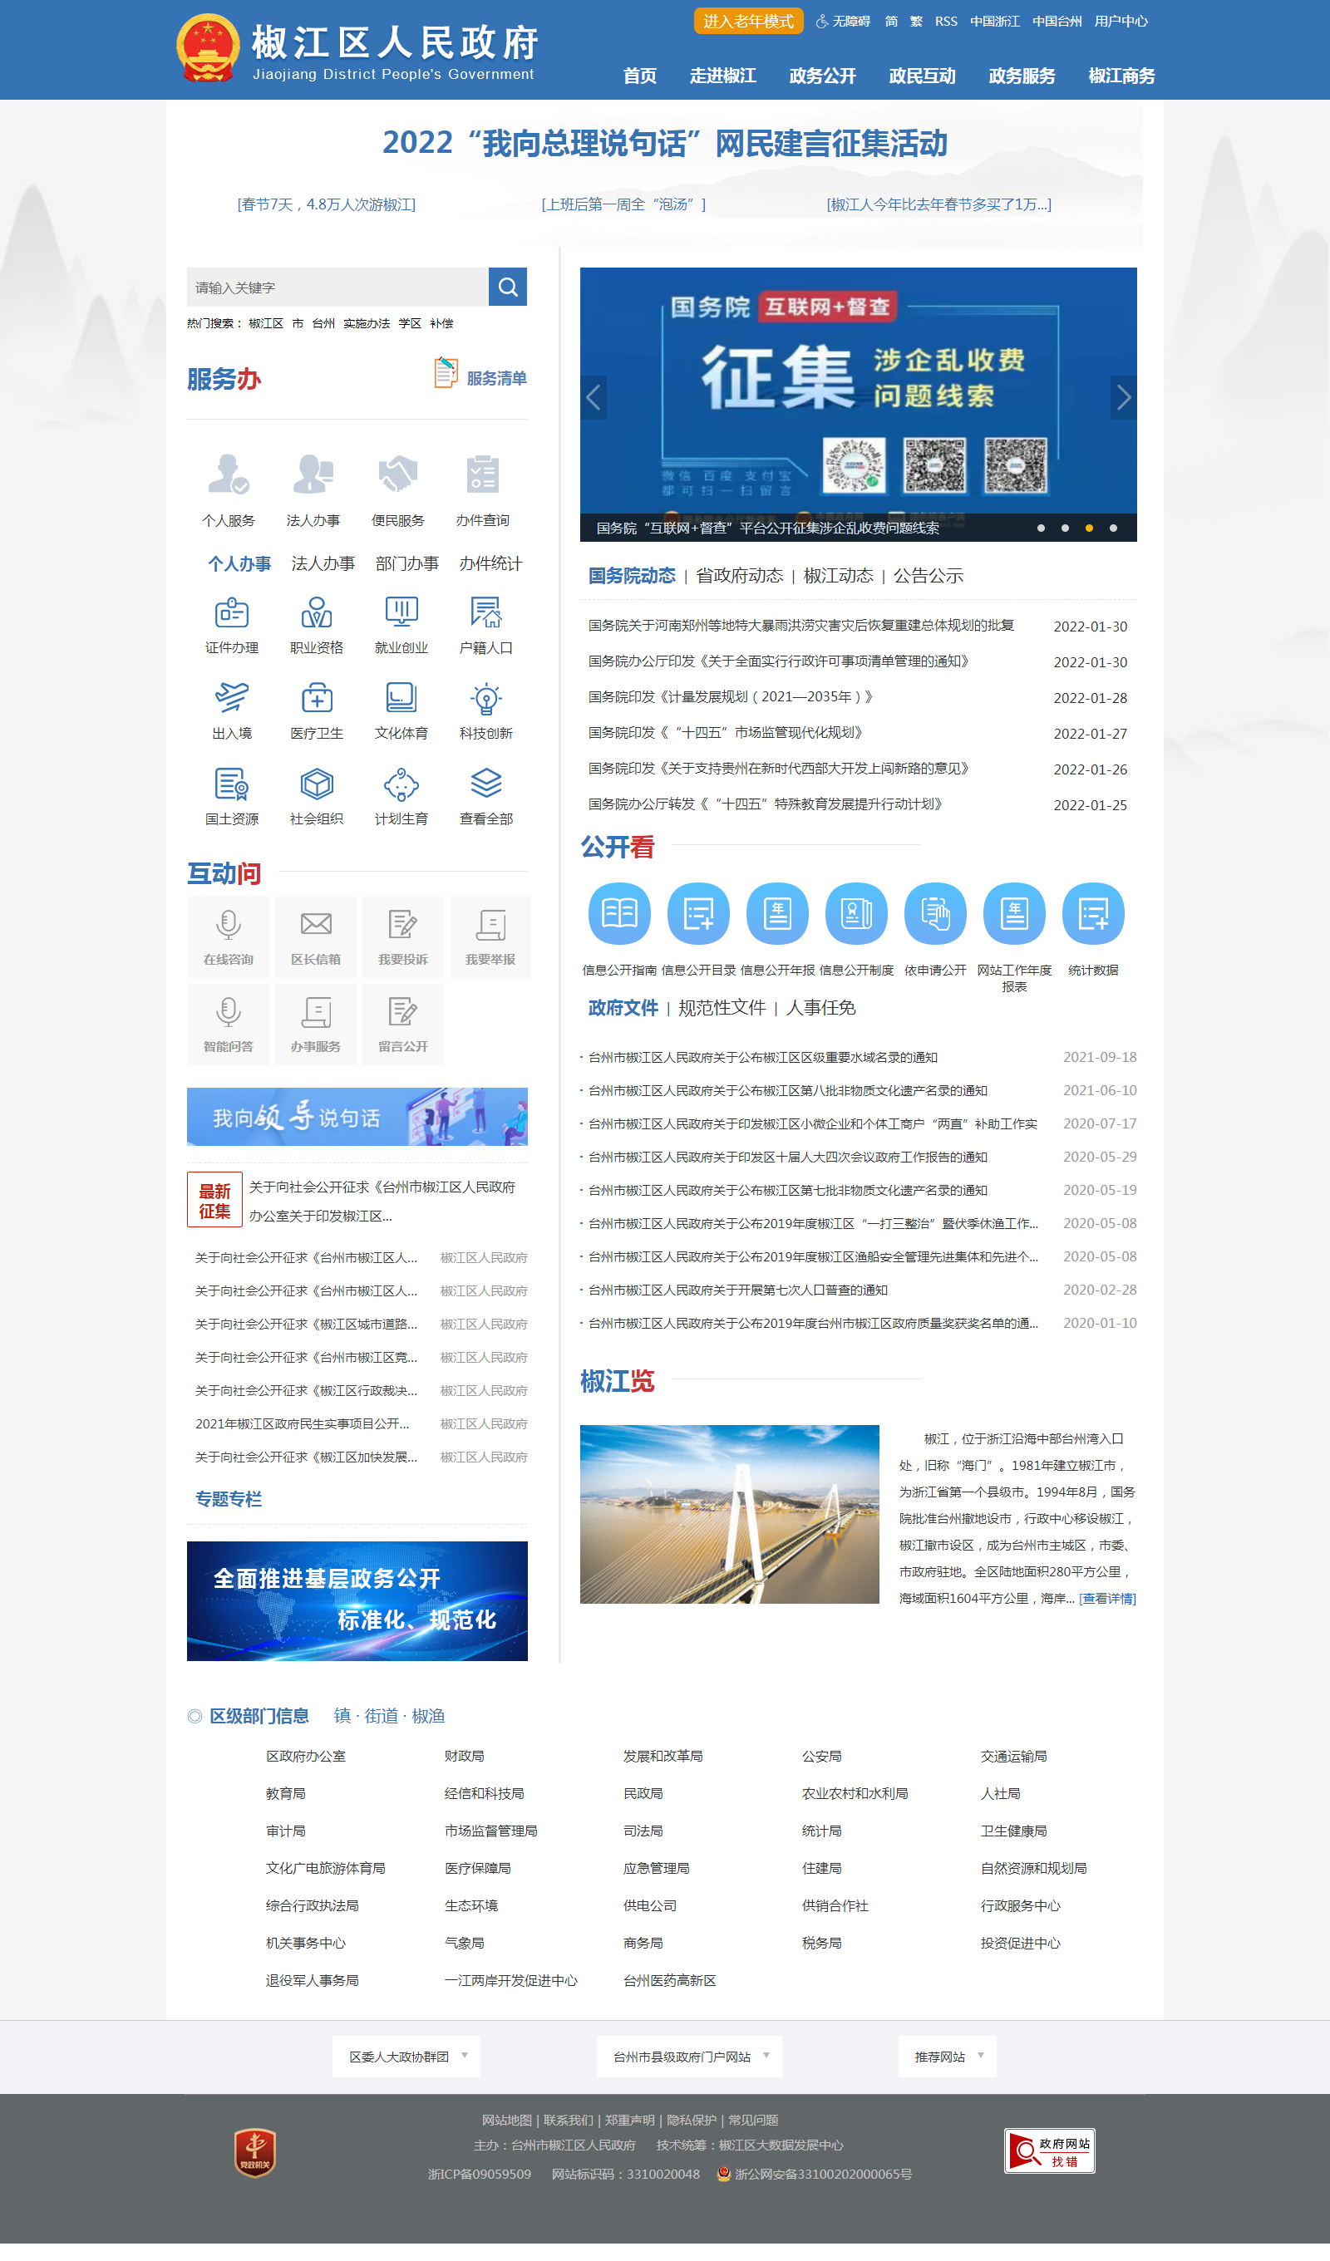Toggle 无障碍 accessibility mode

843,22
